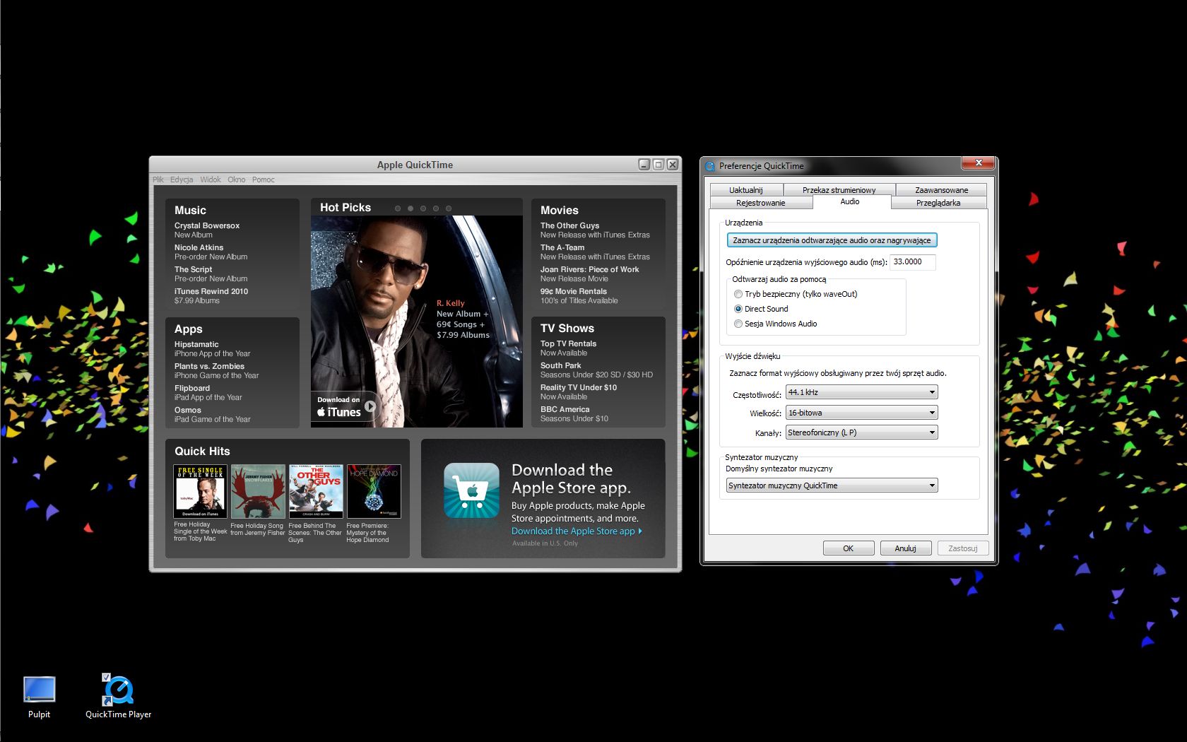The image size is (1187, 742).
Task: Click the Anuluj button
Action: point(906,548)
